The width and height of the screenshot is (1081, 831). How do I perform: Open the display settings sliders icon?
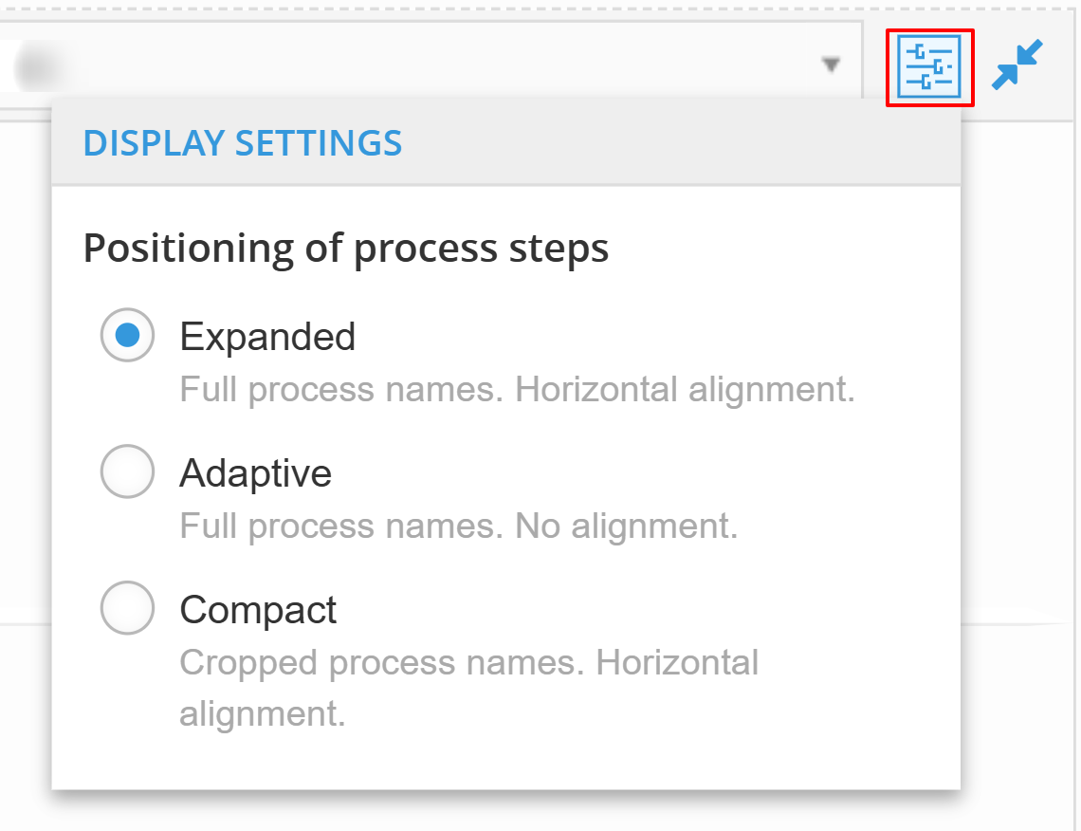coord(929,67)
